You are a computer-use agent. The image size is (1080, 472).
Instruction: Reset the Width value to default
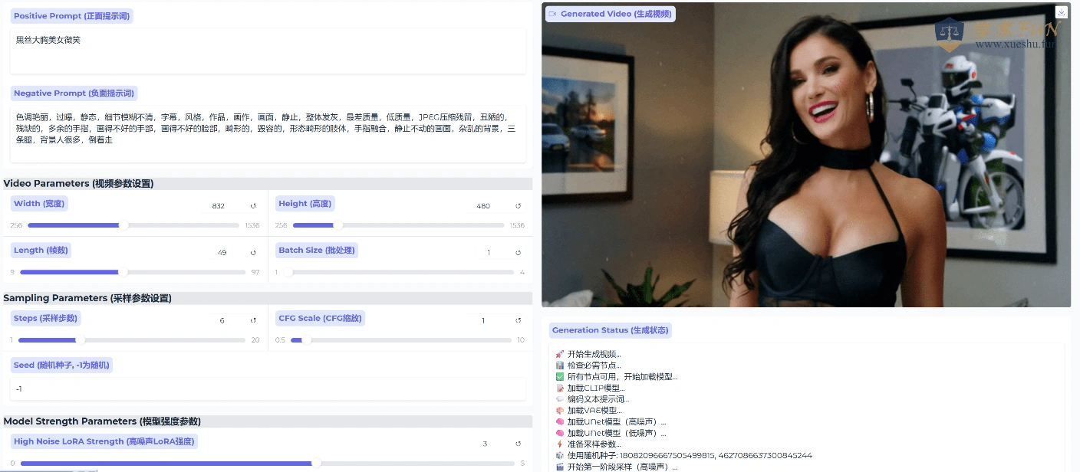253,206
